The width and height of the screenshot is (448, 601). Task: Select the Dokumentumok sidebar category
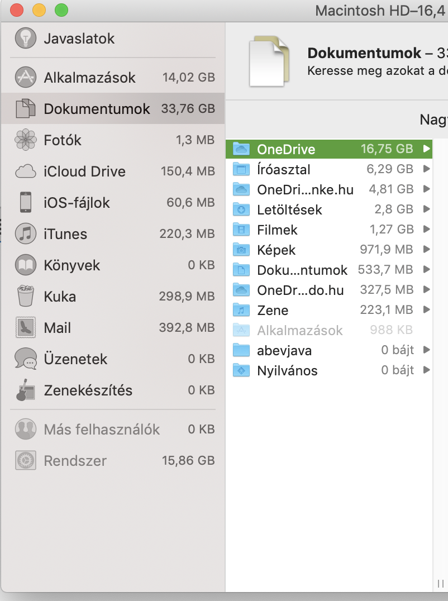pos(113,109)
